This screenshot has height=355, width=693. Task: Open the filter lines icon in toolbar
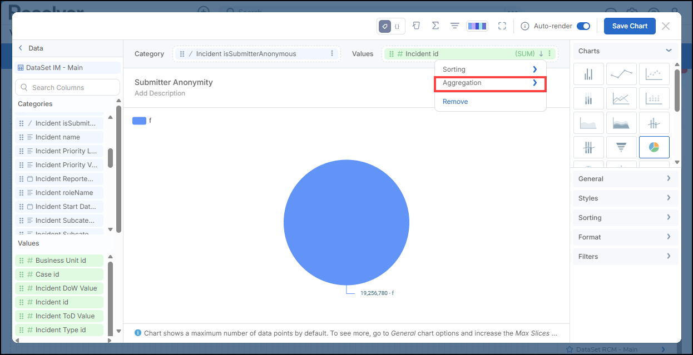tap(454, 26)
